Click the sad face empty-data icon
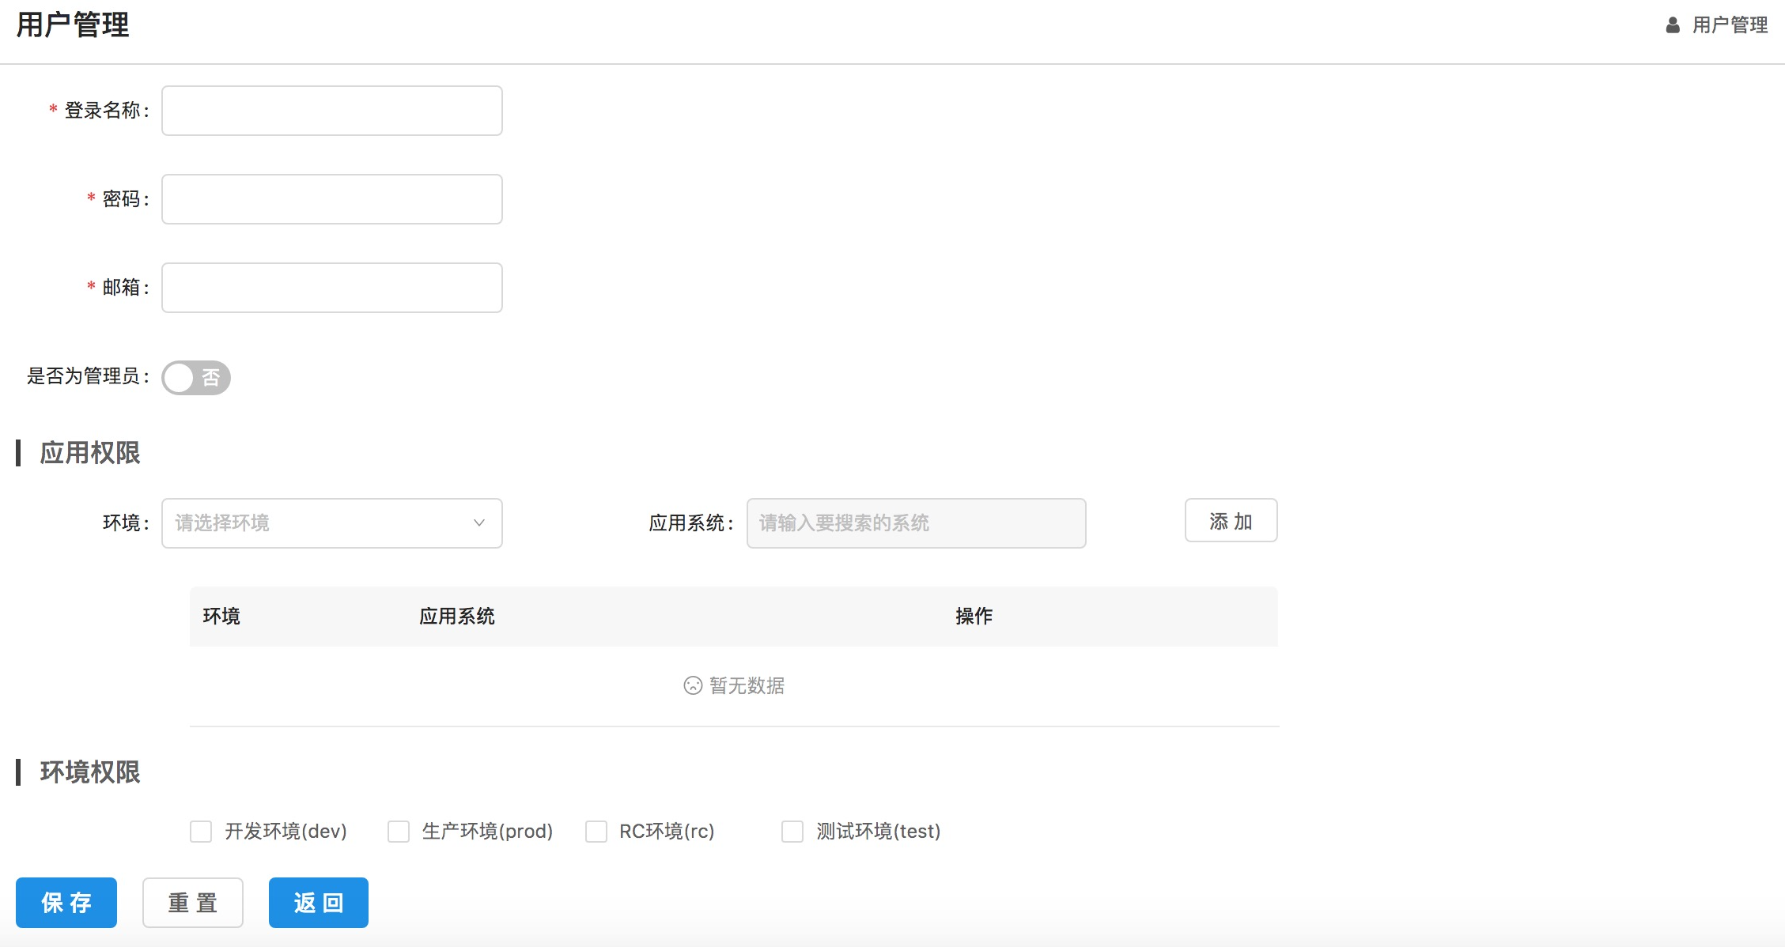 click(x=692, y=685)
